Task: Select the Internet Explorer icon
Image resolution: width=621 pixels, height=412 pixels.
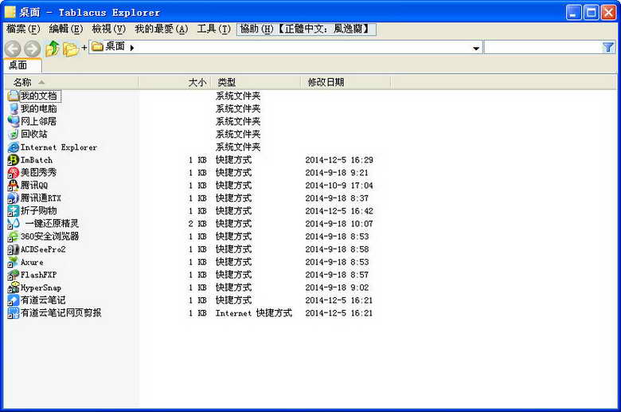Action: point(13,147)
